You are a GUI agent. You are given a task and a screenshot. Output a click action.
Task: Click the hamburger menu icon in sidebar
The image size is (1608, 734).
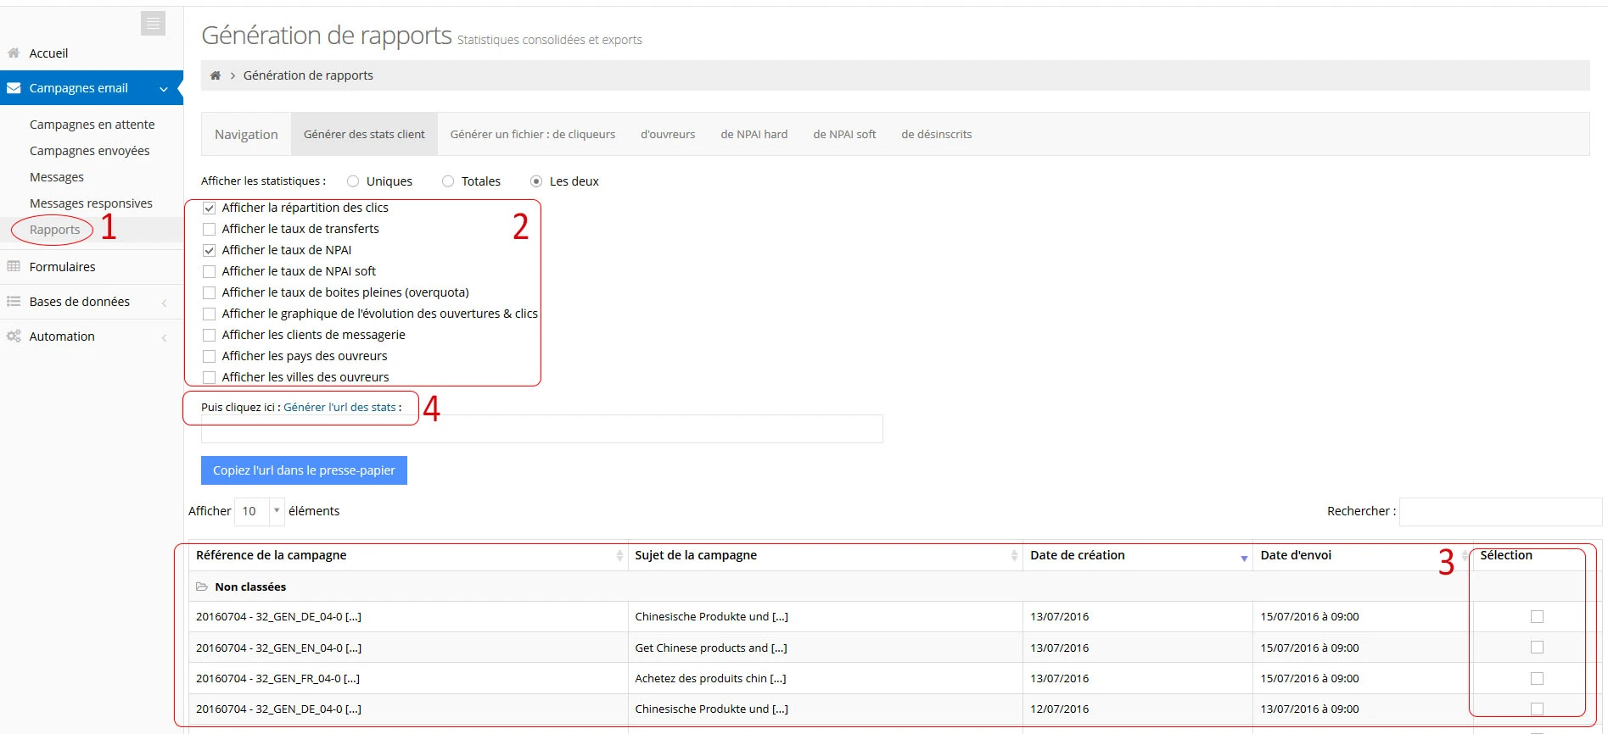(153, 24)
